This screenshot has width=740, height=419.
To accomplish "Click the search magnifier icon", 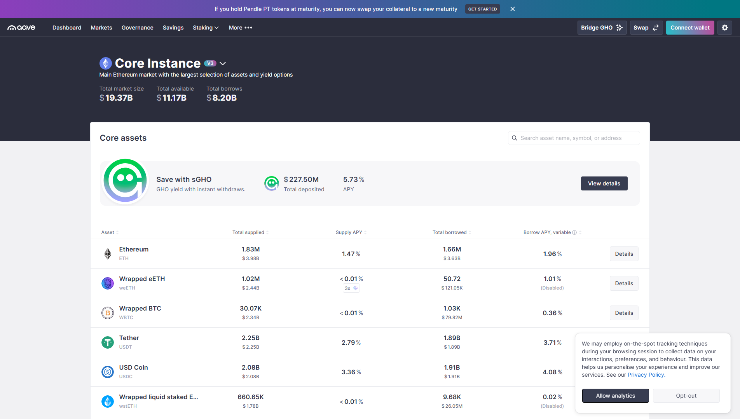I will pos(515,138).
